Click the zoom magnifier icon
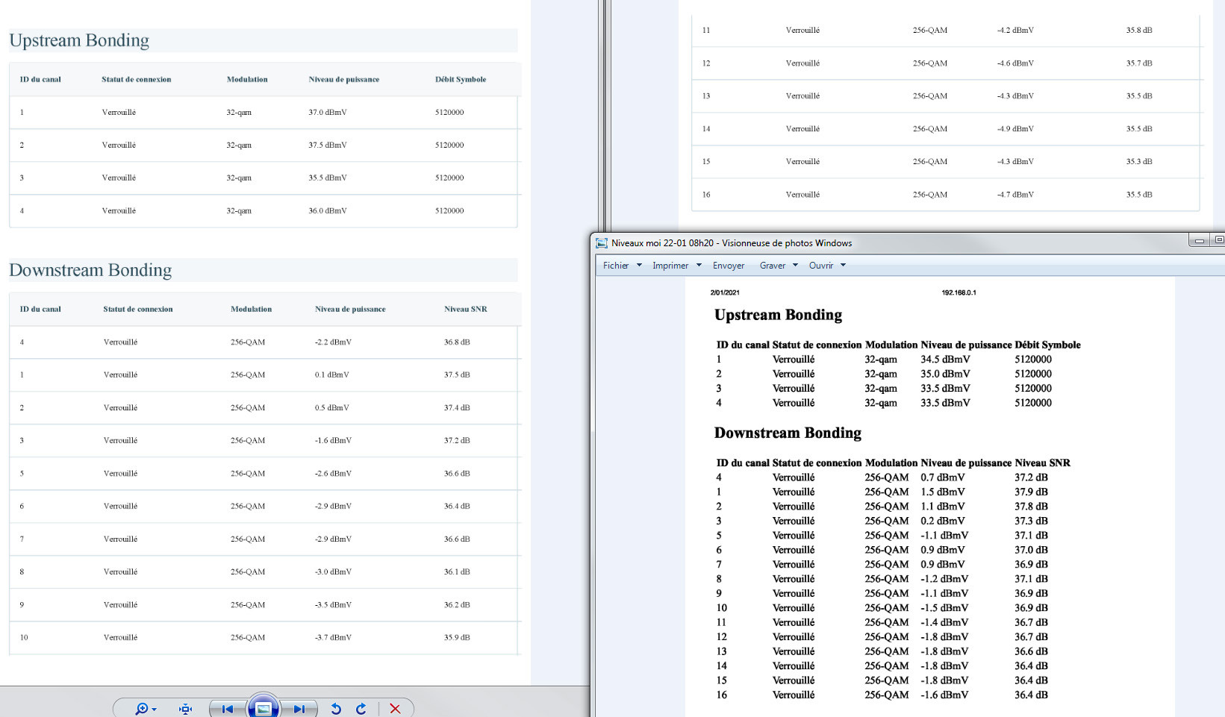1225x717 pixels. pyautogui.click(x=140, y=709)
